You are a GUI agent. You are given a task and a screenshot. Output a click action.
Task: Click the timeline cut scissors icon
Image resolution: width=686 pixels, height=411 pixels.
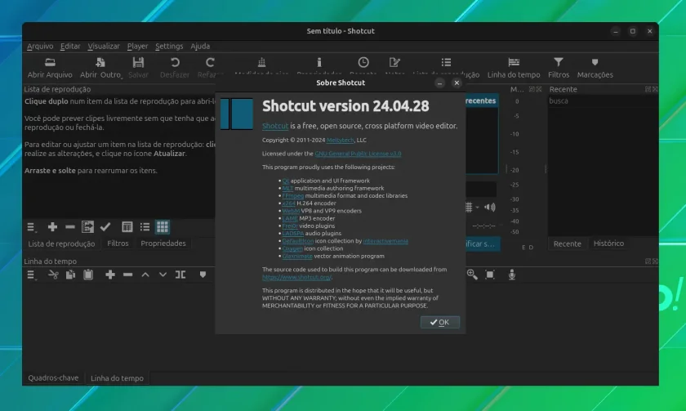[x=53, y=275]
